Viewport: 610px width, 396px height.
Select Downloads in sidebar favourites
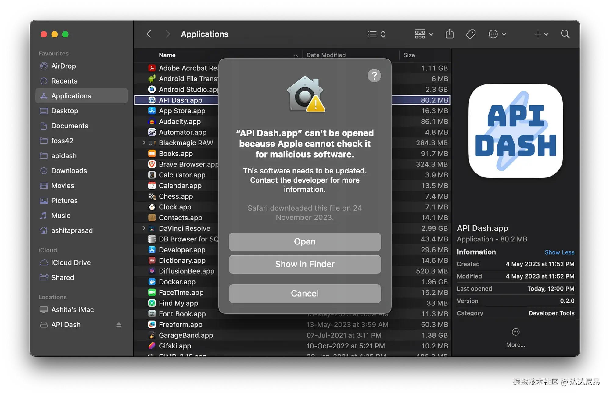(69, 171)
